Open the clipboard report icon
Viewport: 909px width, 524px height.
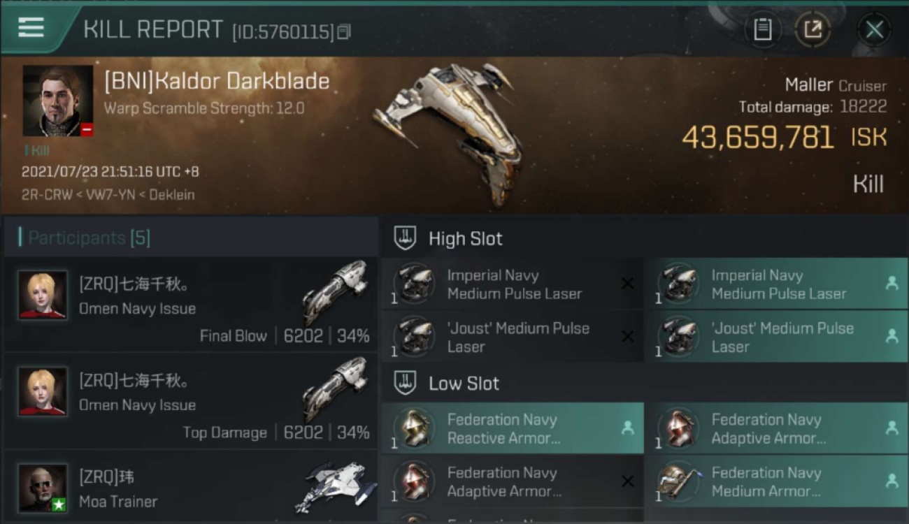[x=763, y=29]
